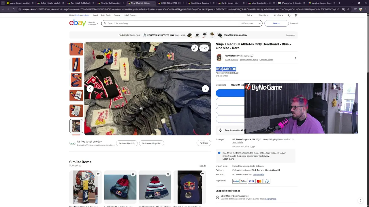Image resolution: width=369 pixels, height=207 pixels.
Task: Click the Mastercard payment icon
Action: 259,181
